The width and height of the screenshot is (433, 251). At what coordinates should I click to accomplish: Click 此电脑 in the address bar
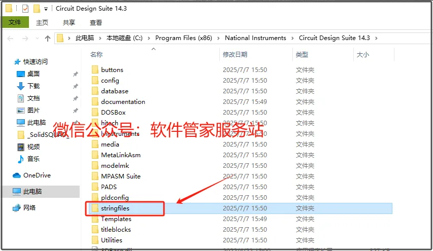(x=85, y=38)
